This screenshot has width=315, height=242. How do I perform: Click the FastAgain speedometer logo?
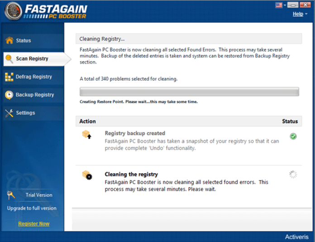coord(13,11)
